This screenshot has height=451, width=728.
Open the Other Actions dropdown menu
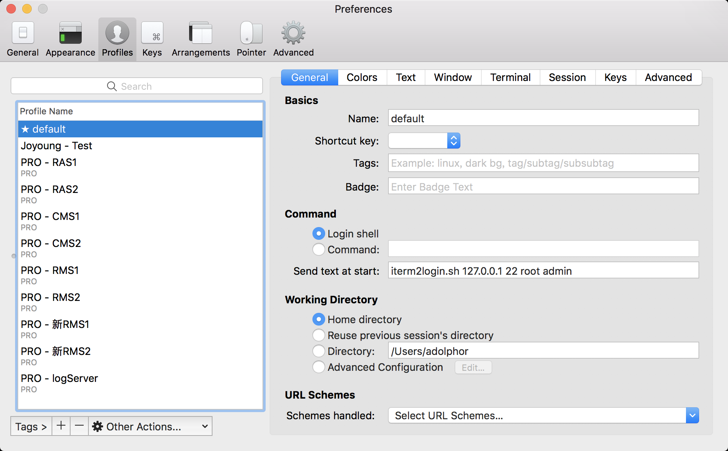pyautogui.click(x=150, y=426)
